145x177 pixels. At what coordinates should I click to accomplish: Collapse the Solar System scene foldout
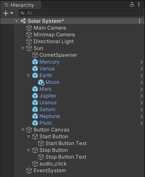pos(17,21)
